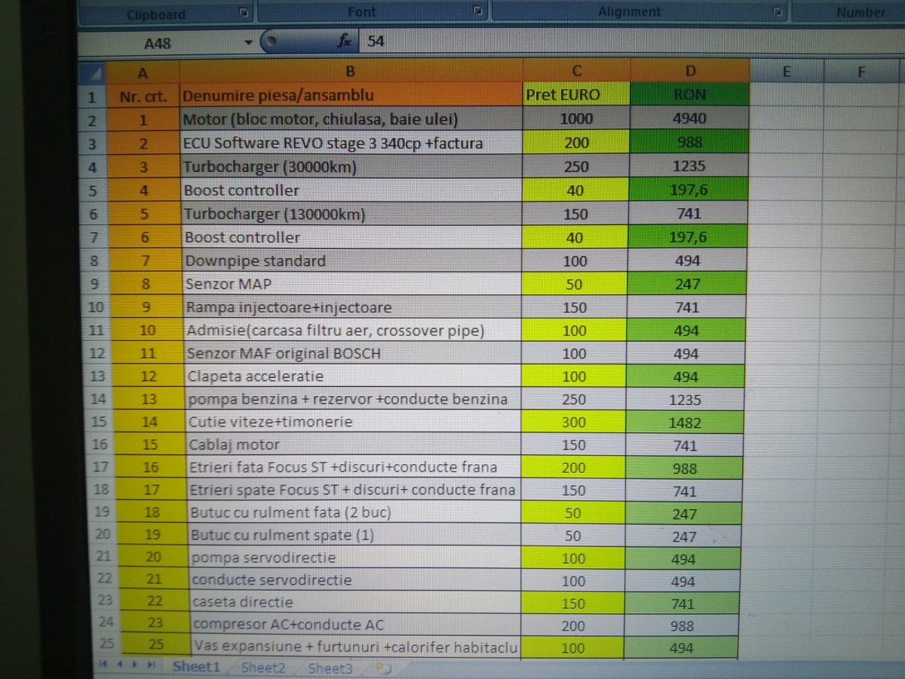Screen dimensions: 905x679
Task: Click the Name Box showing A48
Action: pyautogui.click(x=158, y=43)
